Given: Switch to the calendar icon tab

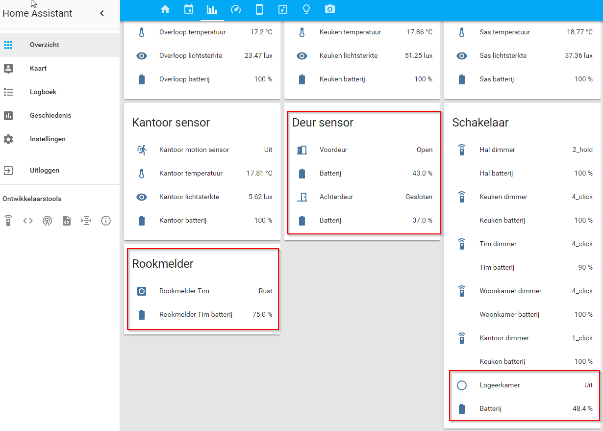Looking at the screenshot, I should [189, 9].
